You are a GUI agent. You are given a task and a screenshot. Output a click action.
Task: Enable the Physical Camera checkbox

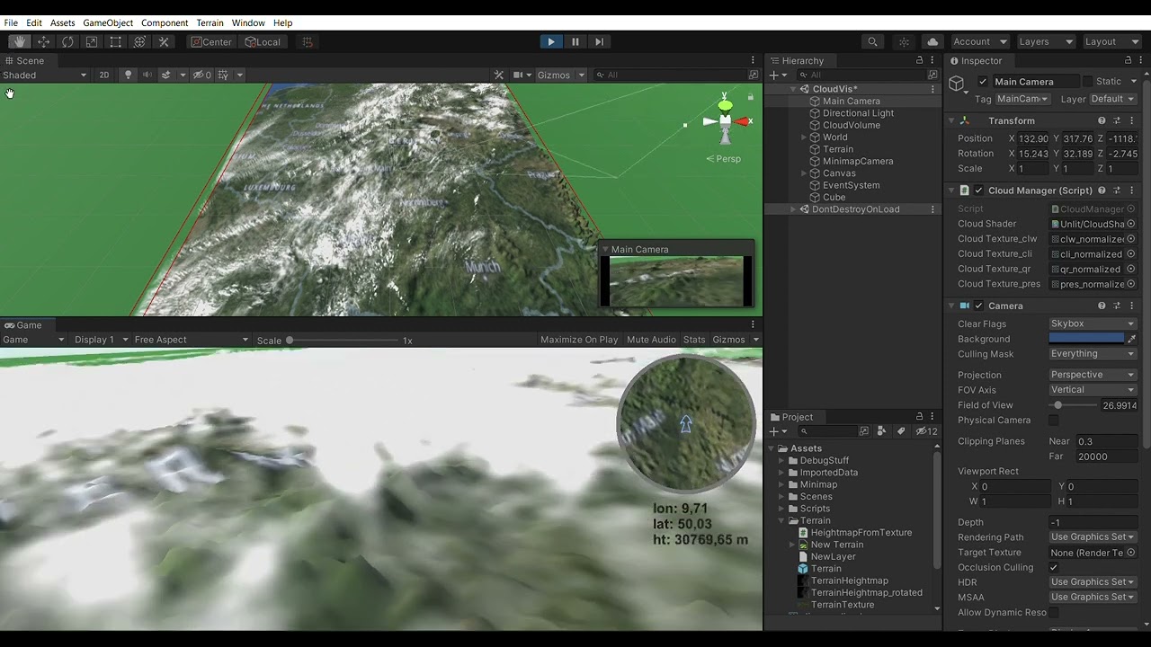pos(1054,420)
